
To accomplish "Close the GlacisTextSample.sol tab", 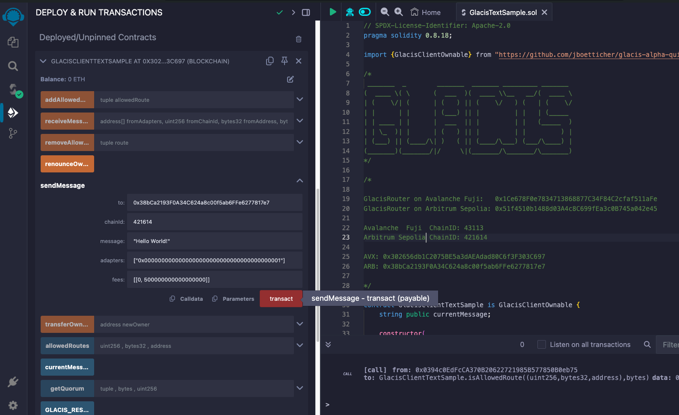I will point(544,12).
